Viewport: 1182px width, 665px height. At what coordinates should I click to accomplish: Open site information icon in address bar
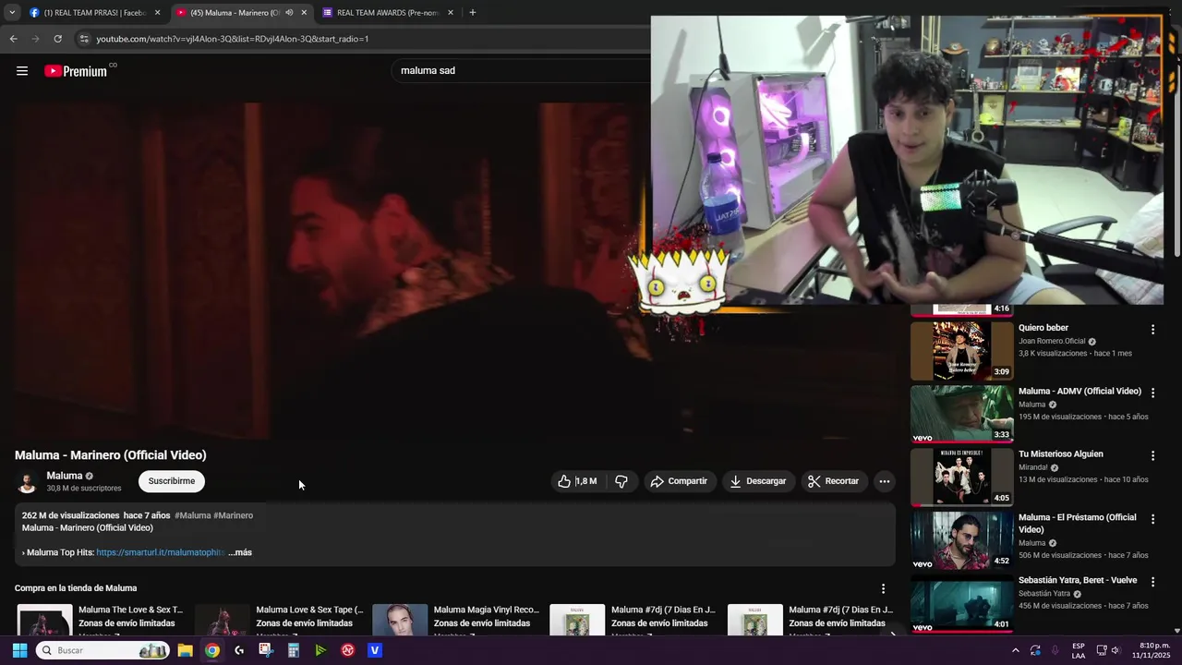[x=84, y=39]
